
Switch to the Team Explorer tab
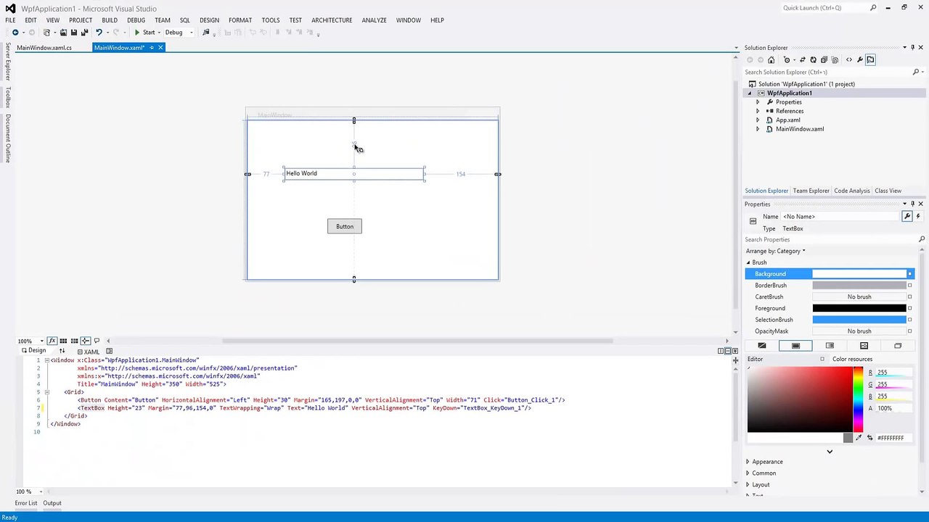(811, 191)
